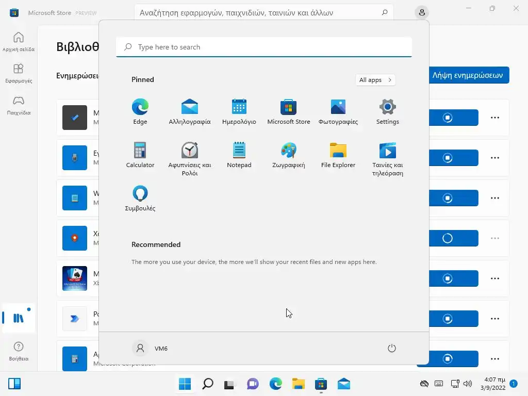Open the Store profile account icon
The image size is (528, 396).
coord(422,13)
